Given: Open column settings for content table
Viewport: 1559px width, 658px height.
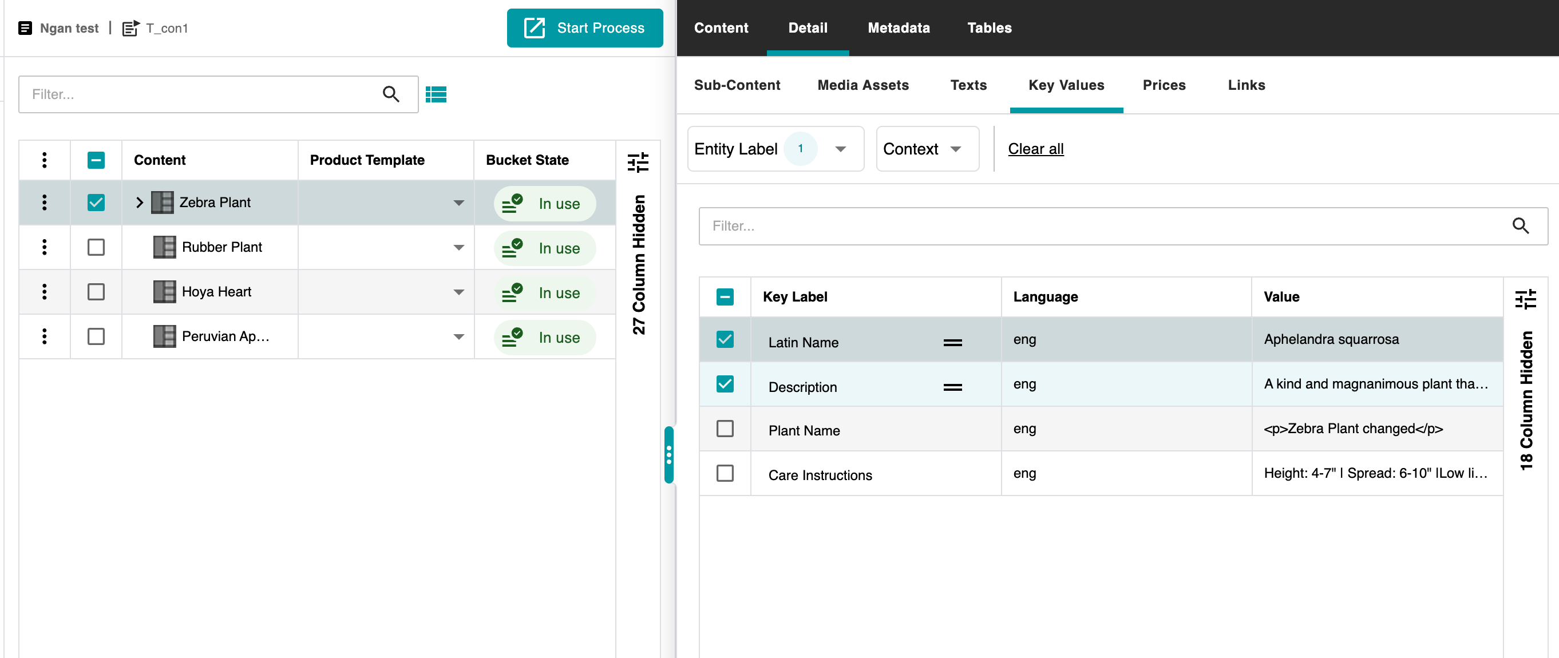Looking at the screenshot, I should pos(638,161).
